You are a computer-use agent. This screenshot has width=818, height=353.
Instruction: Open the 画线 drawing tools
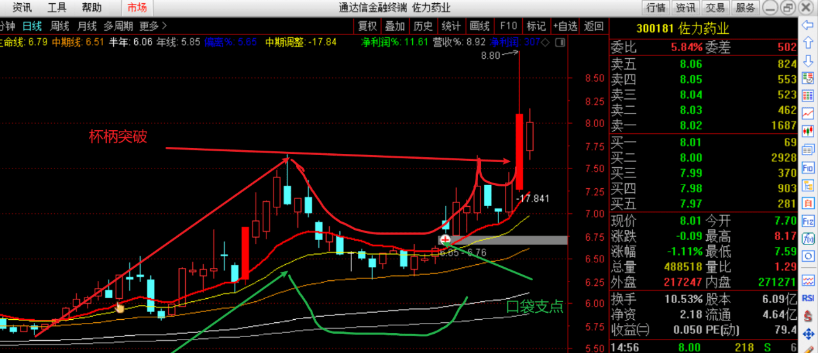tap(479, 26)
